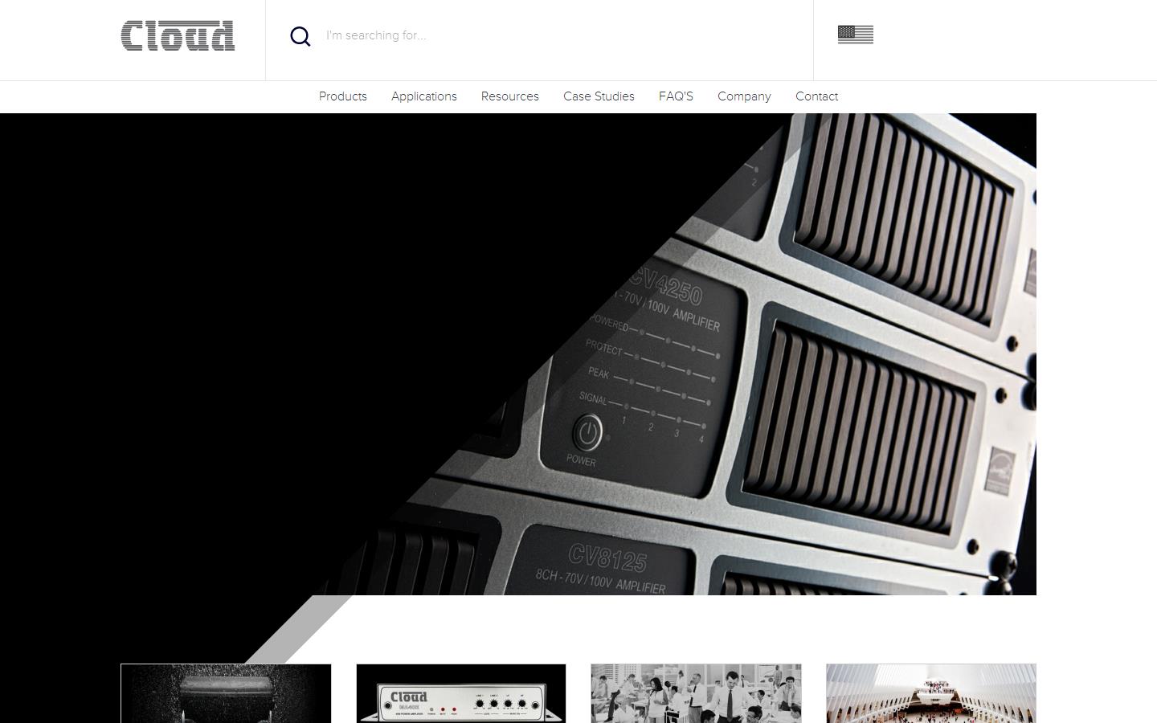Open the Products menu
This screenshot has height=723, width=1157.
pos(343,96)
